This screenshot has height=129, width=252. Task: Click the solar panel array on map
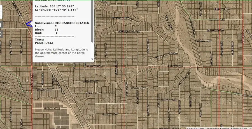click(x=52, y=114)
